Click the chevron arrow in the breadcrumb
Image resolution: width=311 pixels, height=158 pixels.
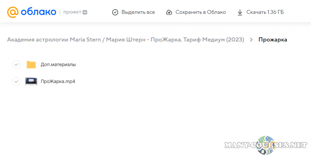(252, 39)
